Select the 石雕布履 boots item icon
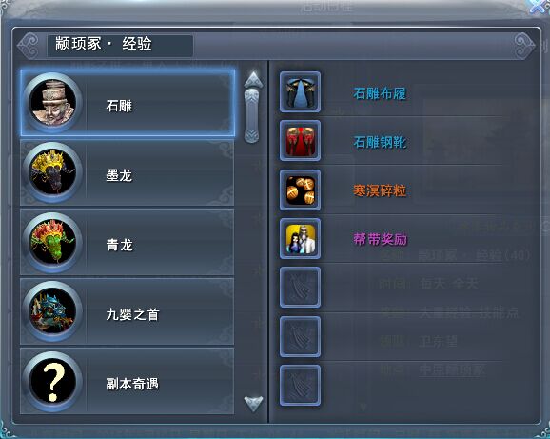Image resolution: width=550 pixels, height=439 pixels. click(301, 92)
